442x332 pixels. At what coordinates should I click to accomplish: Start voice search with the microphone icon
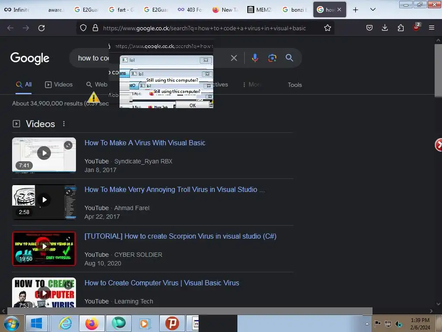[x=255, y=58]
